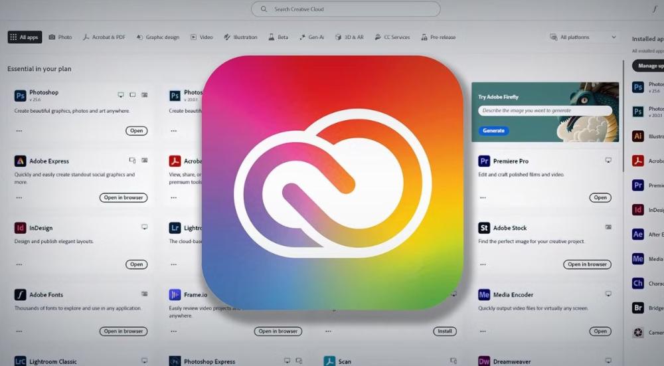Click Camera Raw icon in installed sidebar
Image resolution: width=664 pixels, height=366 pixels.
637,333
